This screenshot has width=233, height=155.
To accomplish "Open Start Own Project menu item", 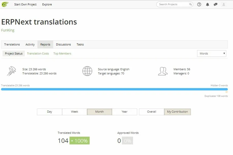I will [25, 4].
